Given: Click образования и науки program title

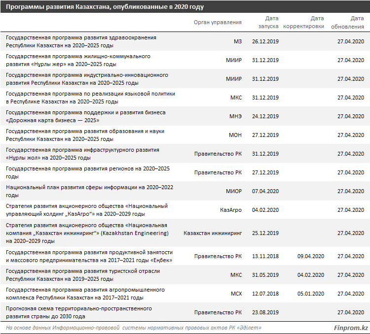Looking at the screenshot, I should click(85, 135).
